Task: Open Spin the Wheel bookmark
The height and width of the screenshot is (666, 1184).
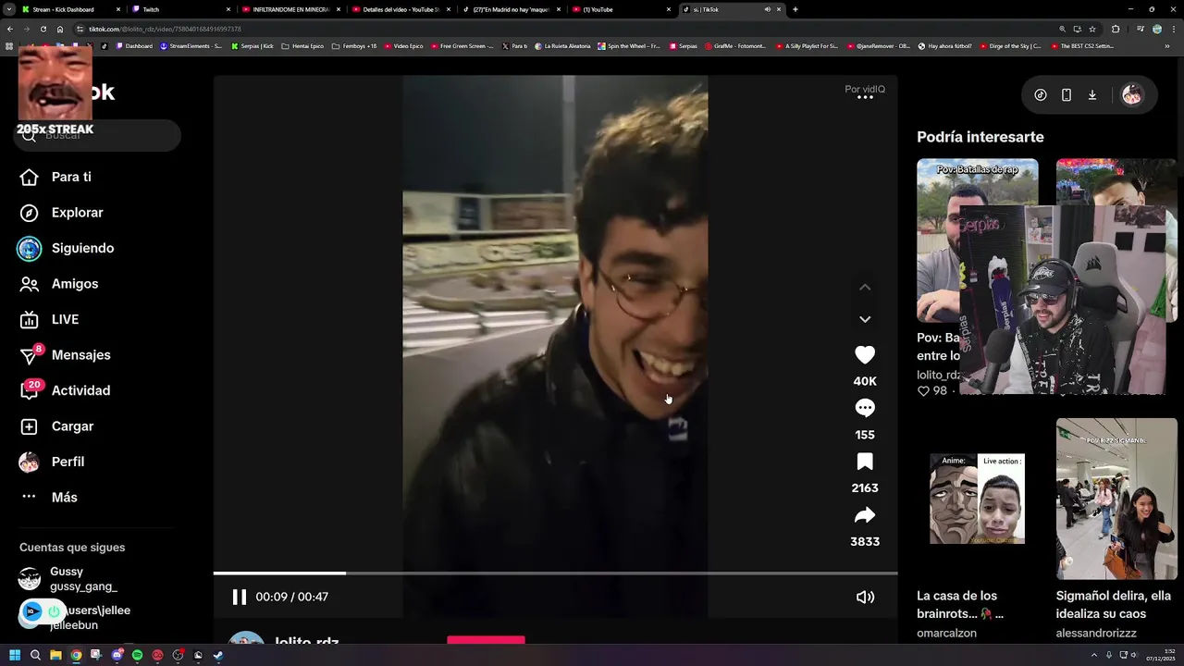Action: 629,45
